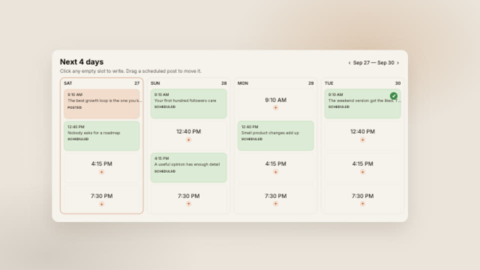Viewport: 480px width, 270px height.
Task: Click date number 28 in Sunday column
Action: 224,83
